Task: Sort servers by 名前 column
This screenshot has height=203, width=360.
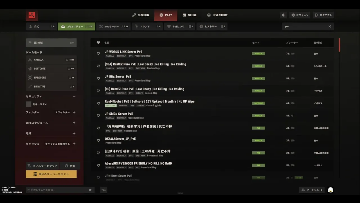Action: pos(107,43)
